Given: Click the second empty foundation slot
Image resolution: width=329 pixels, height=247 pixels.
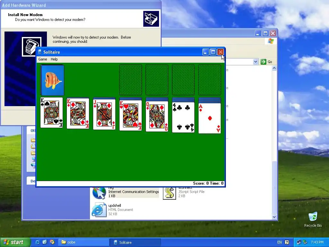Looking at the screenshot, I should [x=157, y=80].
